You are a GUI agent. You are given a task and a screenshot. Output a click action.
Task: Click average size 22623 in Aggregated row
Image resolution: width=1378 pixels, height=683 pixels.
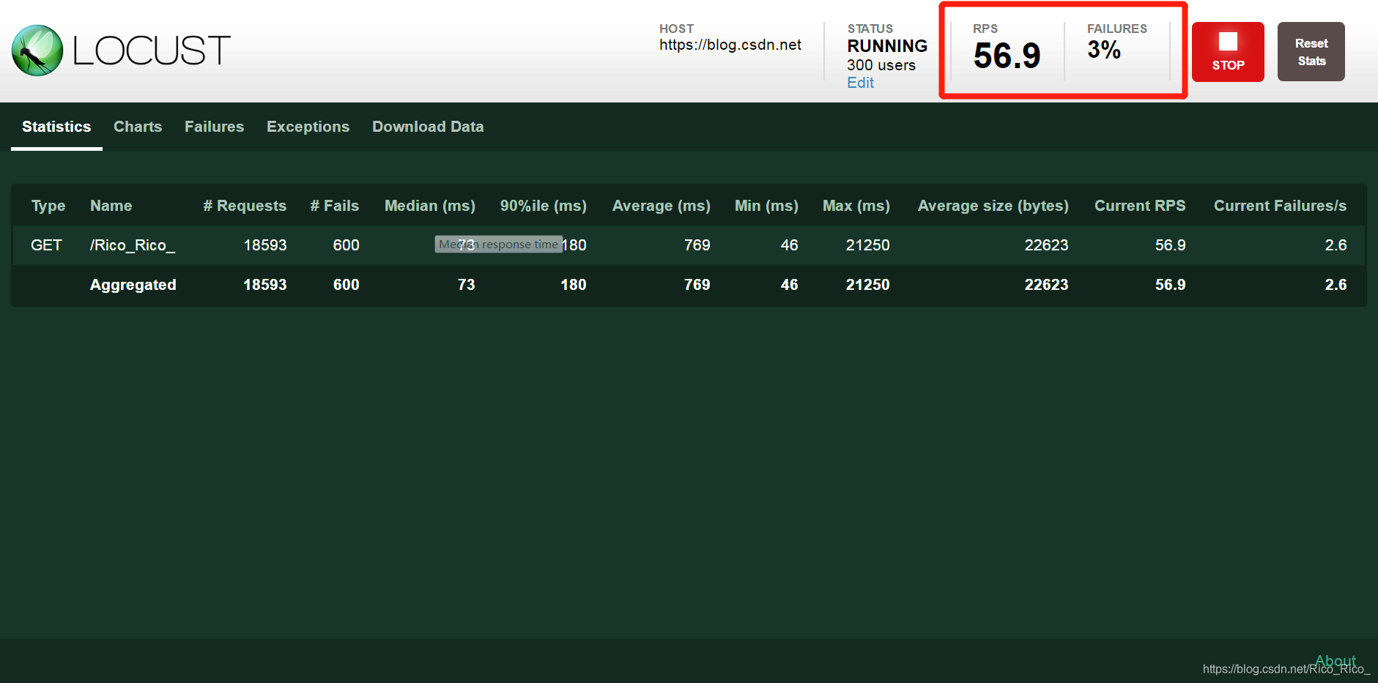(1046, 285)
